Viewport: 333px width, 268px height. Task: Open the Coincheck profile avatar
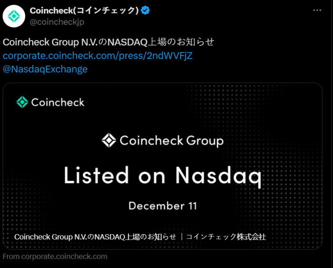coord(14,16)
